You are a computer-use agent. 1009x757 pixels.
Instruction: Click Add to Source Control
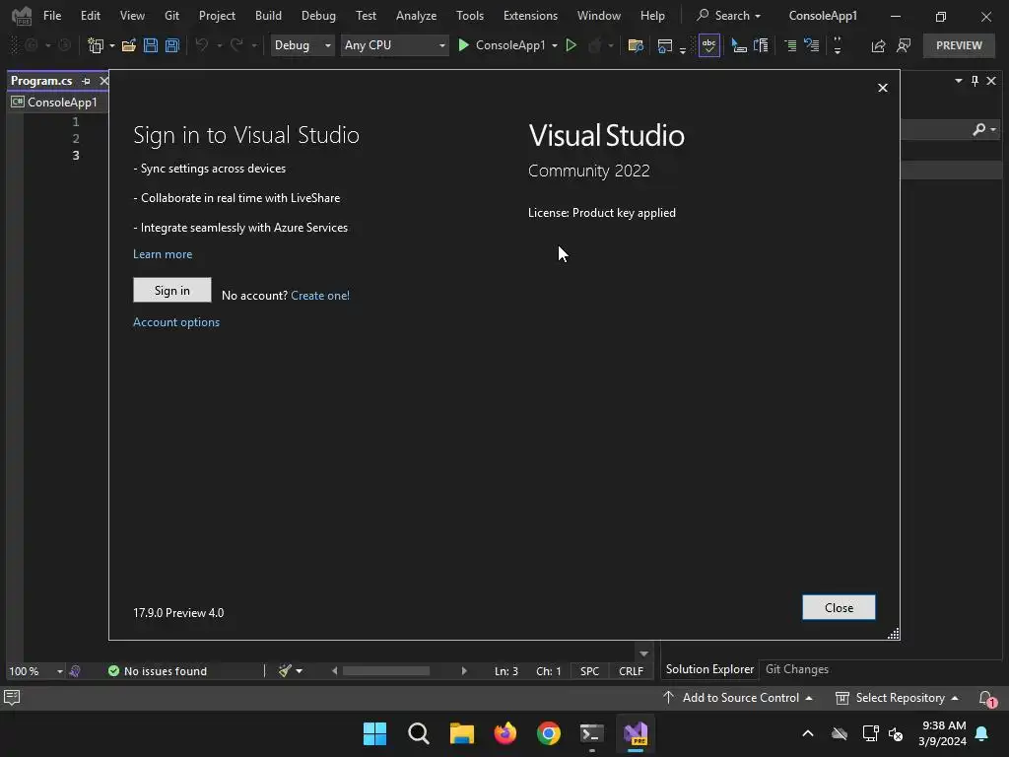pyautogui.click(x=737, y=698)
